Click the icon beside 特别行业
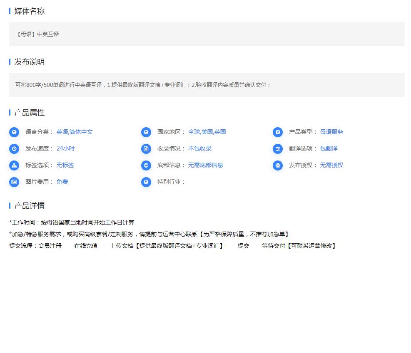This screenshot has width=411, height=353. pos(146,182)
